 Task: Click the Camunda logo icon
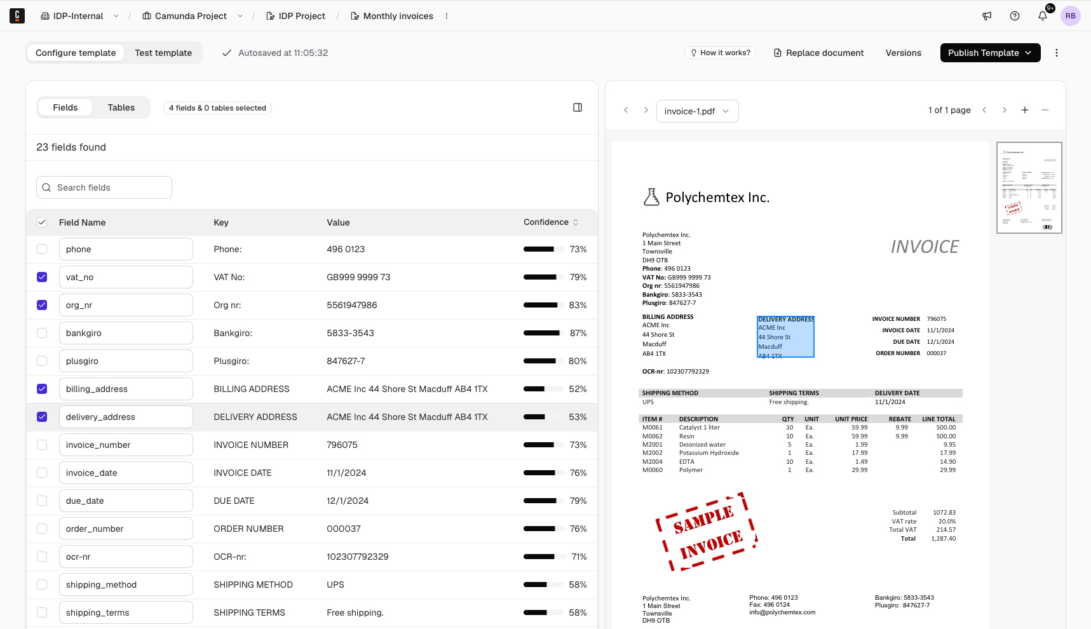[x=17, y=16]
